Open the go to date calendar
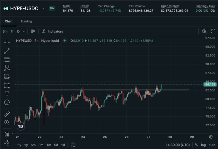The image size is (218, 149). 73,145
